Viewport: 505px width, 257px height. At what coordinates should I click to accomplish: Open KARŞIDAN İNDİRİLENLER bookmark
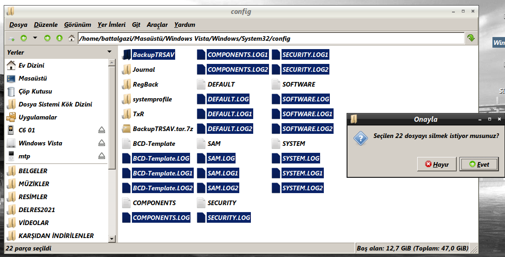[57, 236]
